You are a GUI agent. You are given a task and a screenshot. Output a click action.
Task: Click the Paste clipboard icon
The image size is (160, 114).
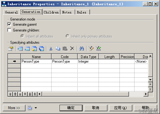(x=65, y=49)
